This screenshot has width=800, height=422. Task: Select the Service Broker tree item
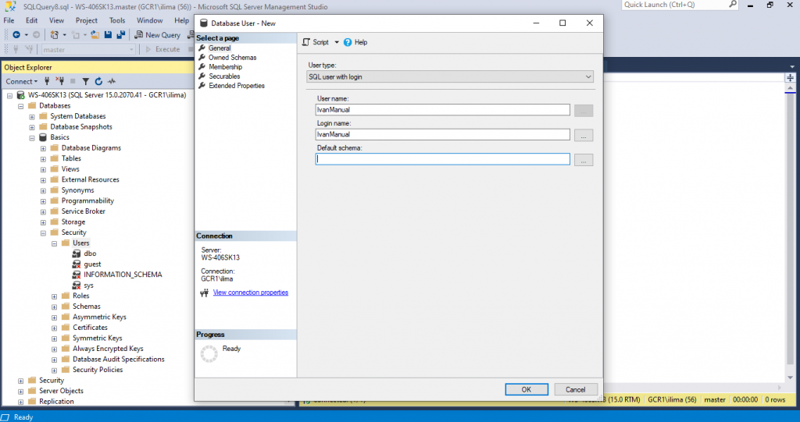83,211
